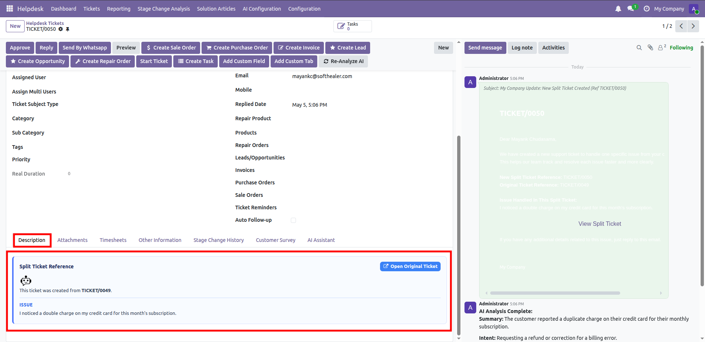Click Administrator avatar on Split Ticket message
Viewport: 705px width, 342px height.
point(470,82)
